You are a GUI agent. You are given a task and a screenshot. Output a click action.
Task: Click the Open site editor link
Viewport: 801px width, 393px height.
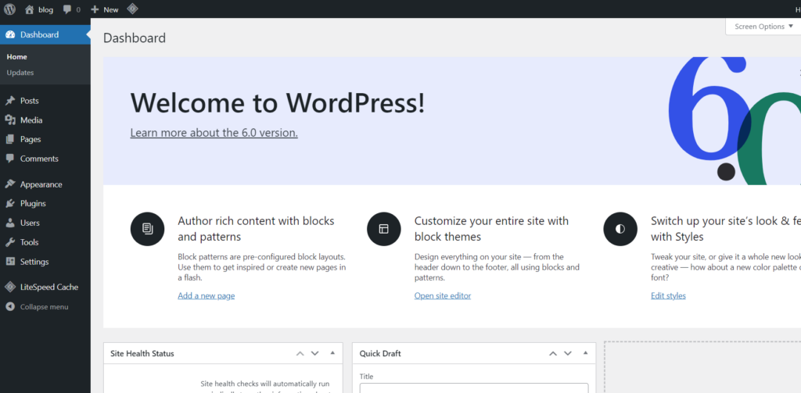[x=443, y=295]
